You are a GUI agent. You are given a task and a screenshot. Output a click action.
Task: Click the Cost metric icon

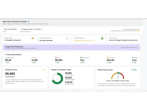(x=56, y=58)
